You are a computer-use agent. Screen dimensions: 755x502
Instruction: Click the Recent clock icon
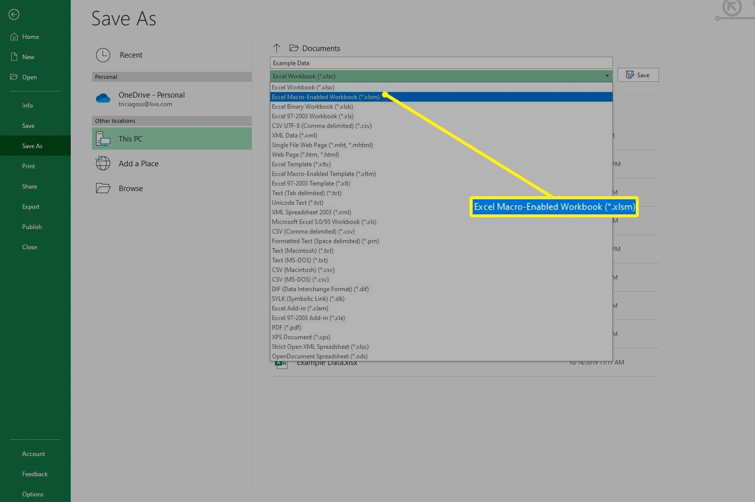[103, 55]
